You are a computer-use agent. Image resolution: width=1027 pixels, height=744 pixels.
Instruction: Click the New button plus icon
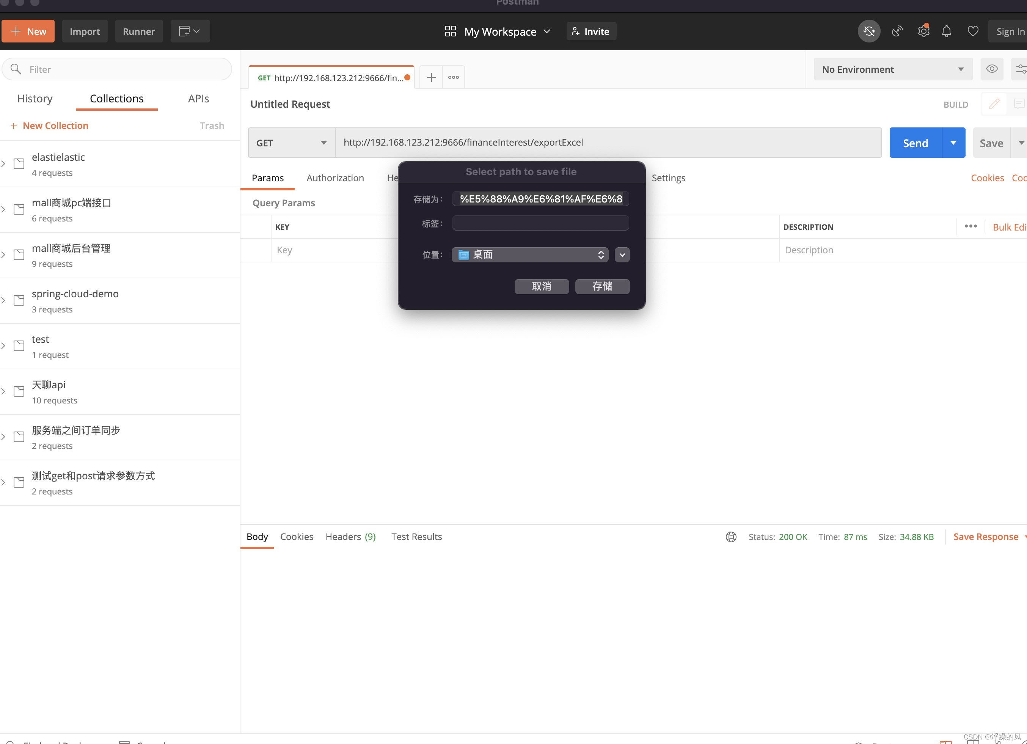[16, 31]
